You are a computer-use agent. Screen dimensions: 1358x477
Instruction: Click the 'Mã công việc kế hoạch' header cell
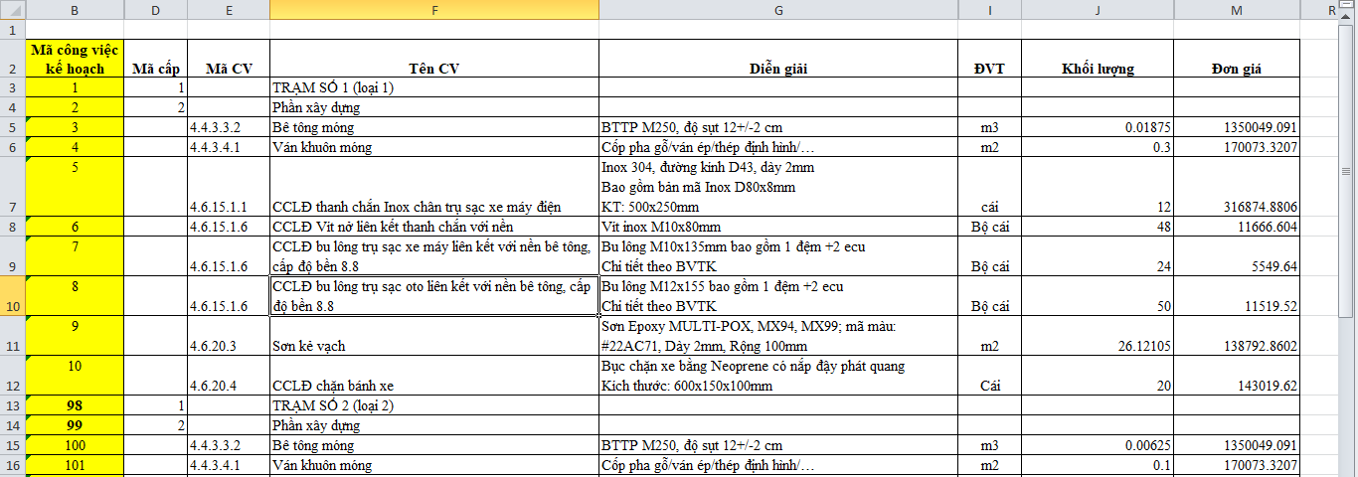(x=75, y=59)
